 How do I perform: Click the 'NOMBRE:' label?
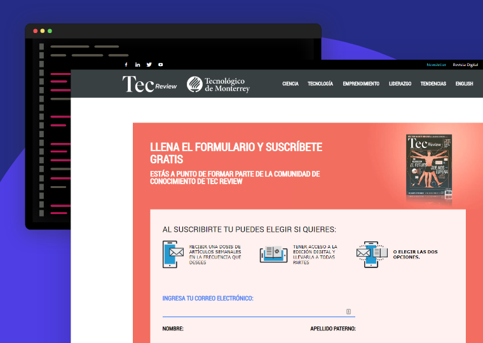coord(173,328)
